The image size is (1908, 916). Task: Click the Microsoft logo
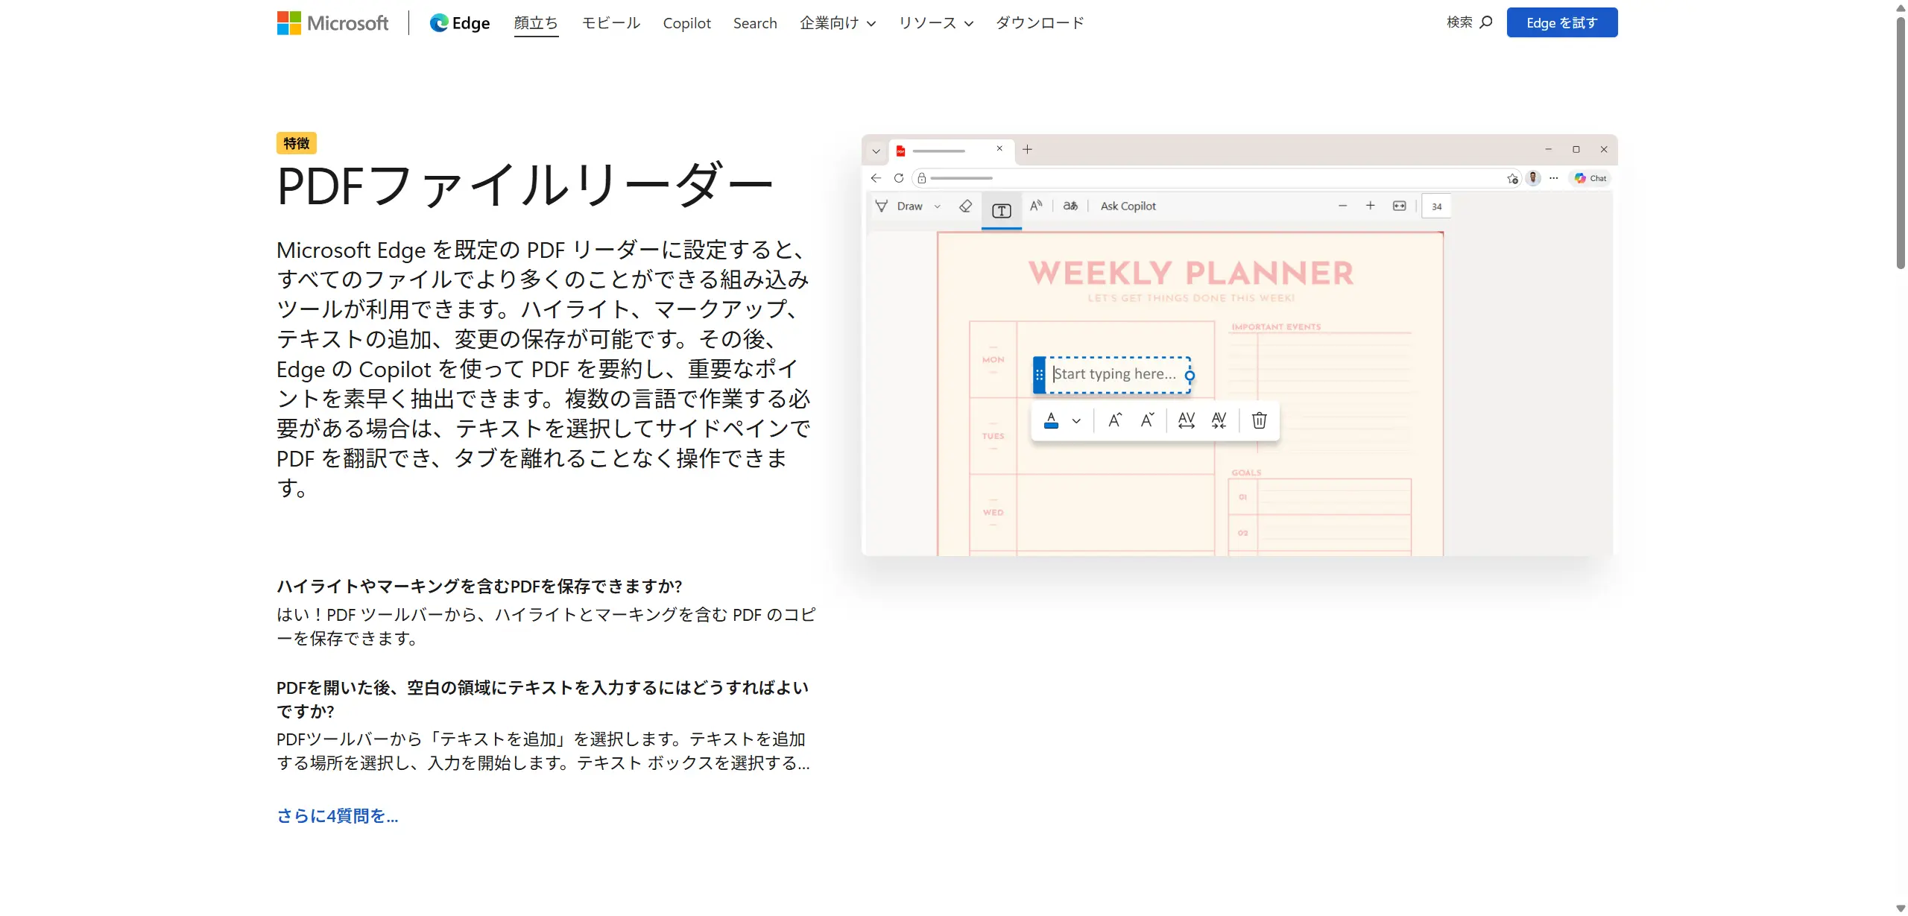(332, 23)
